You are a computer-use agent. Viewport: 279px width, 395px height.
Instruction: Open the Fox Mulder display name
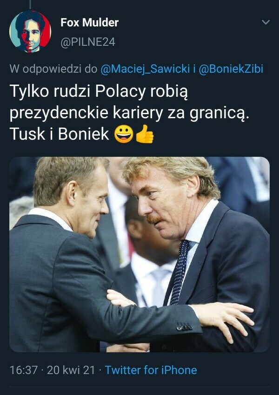89,23
